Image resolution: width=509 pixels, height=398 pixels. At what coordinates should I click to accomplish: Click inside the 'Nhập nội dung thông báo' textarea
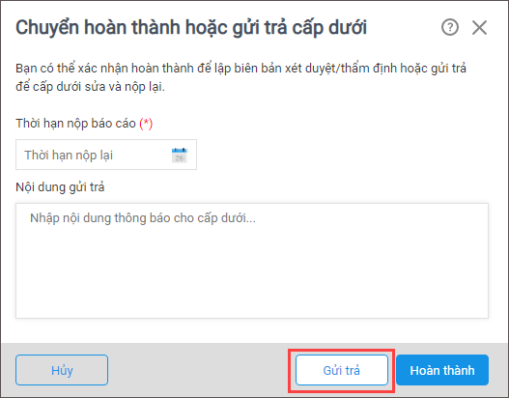coord(252,261)
